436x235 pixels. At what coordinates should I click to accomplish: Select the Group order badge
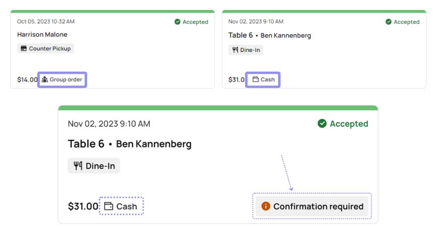pyautogui.click(x=63, y=80)
